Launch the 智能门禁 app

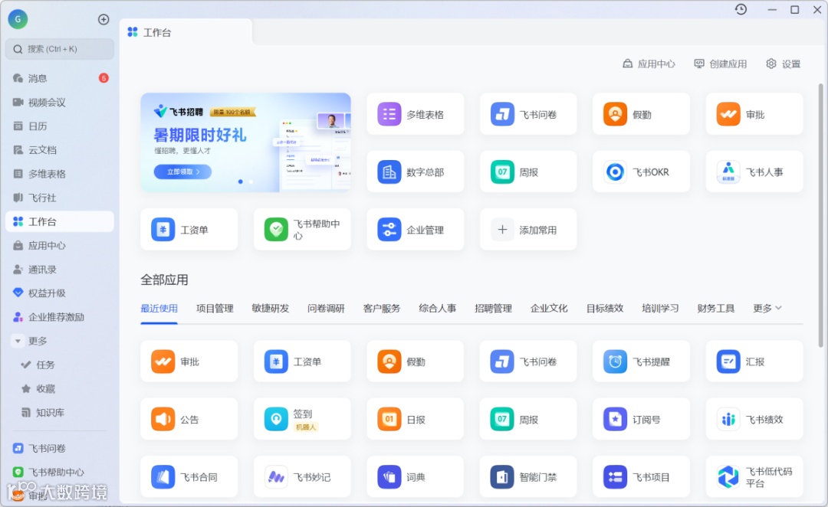tap(528, 477)
